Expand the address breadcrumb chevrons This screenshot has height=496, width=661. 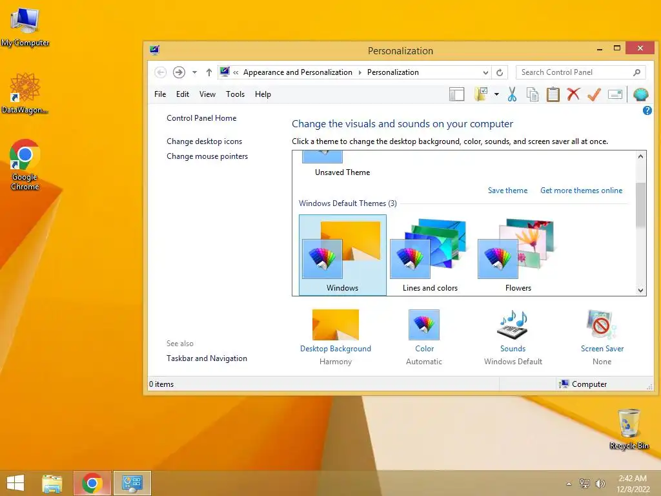[236, 72]
